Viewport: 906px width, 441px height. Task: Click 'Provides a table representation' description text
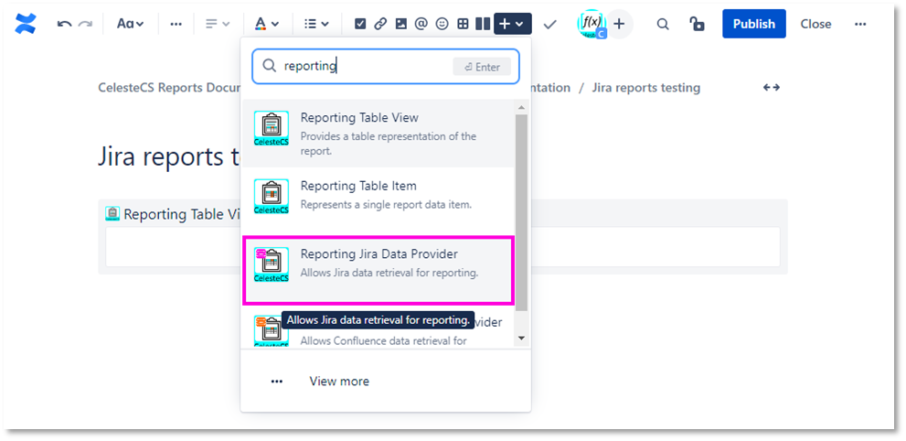(x=389, y=144)
